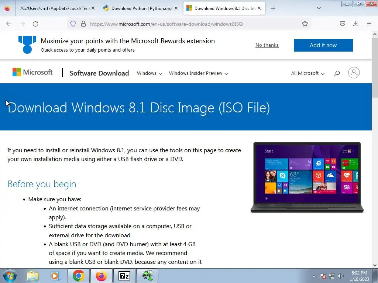Image resolution: width=378 pixels, height=283 pixels.
Task: Click the Microsoft site search icon
Action: (x=337, y=73)
